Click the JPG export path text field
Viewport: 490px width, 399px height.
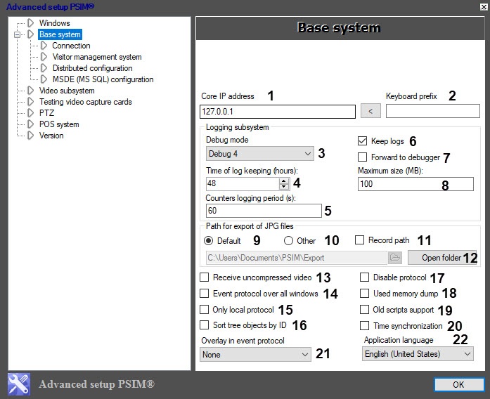click(296, 258)
